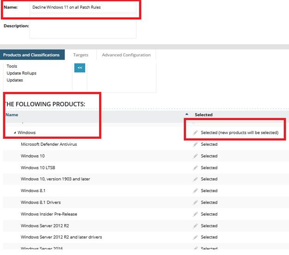289x255 pixels.
Task: Click 'Selected (new products will be selected)' text
Action: [239, 132]
